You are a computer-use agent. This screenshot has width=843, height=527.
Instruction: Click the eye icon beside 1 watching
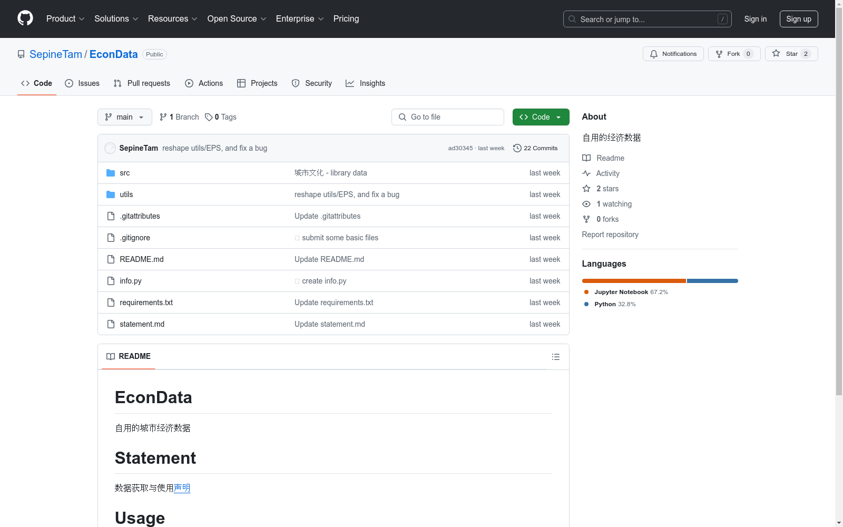pyautogui.click(x=586, y=204)
